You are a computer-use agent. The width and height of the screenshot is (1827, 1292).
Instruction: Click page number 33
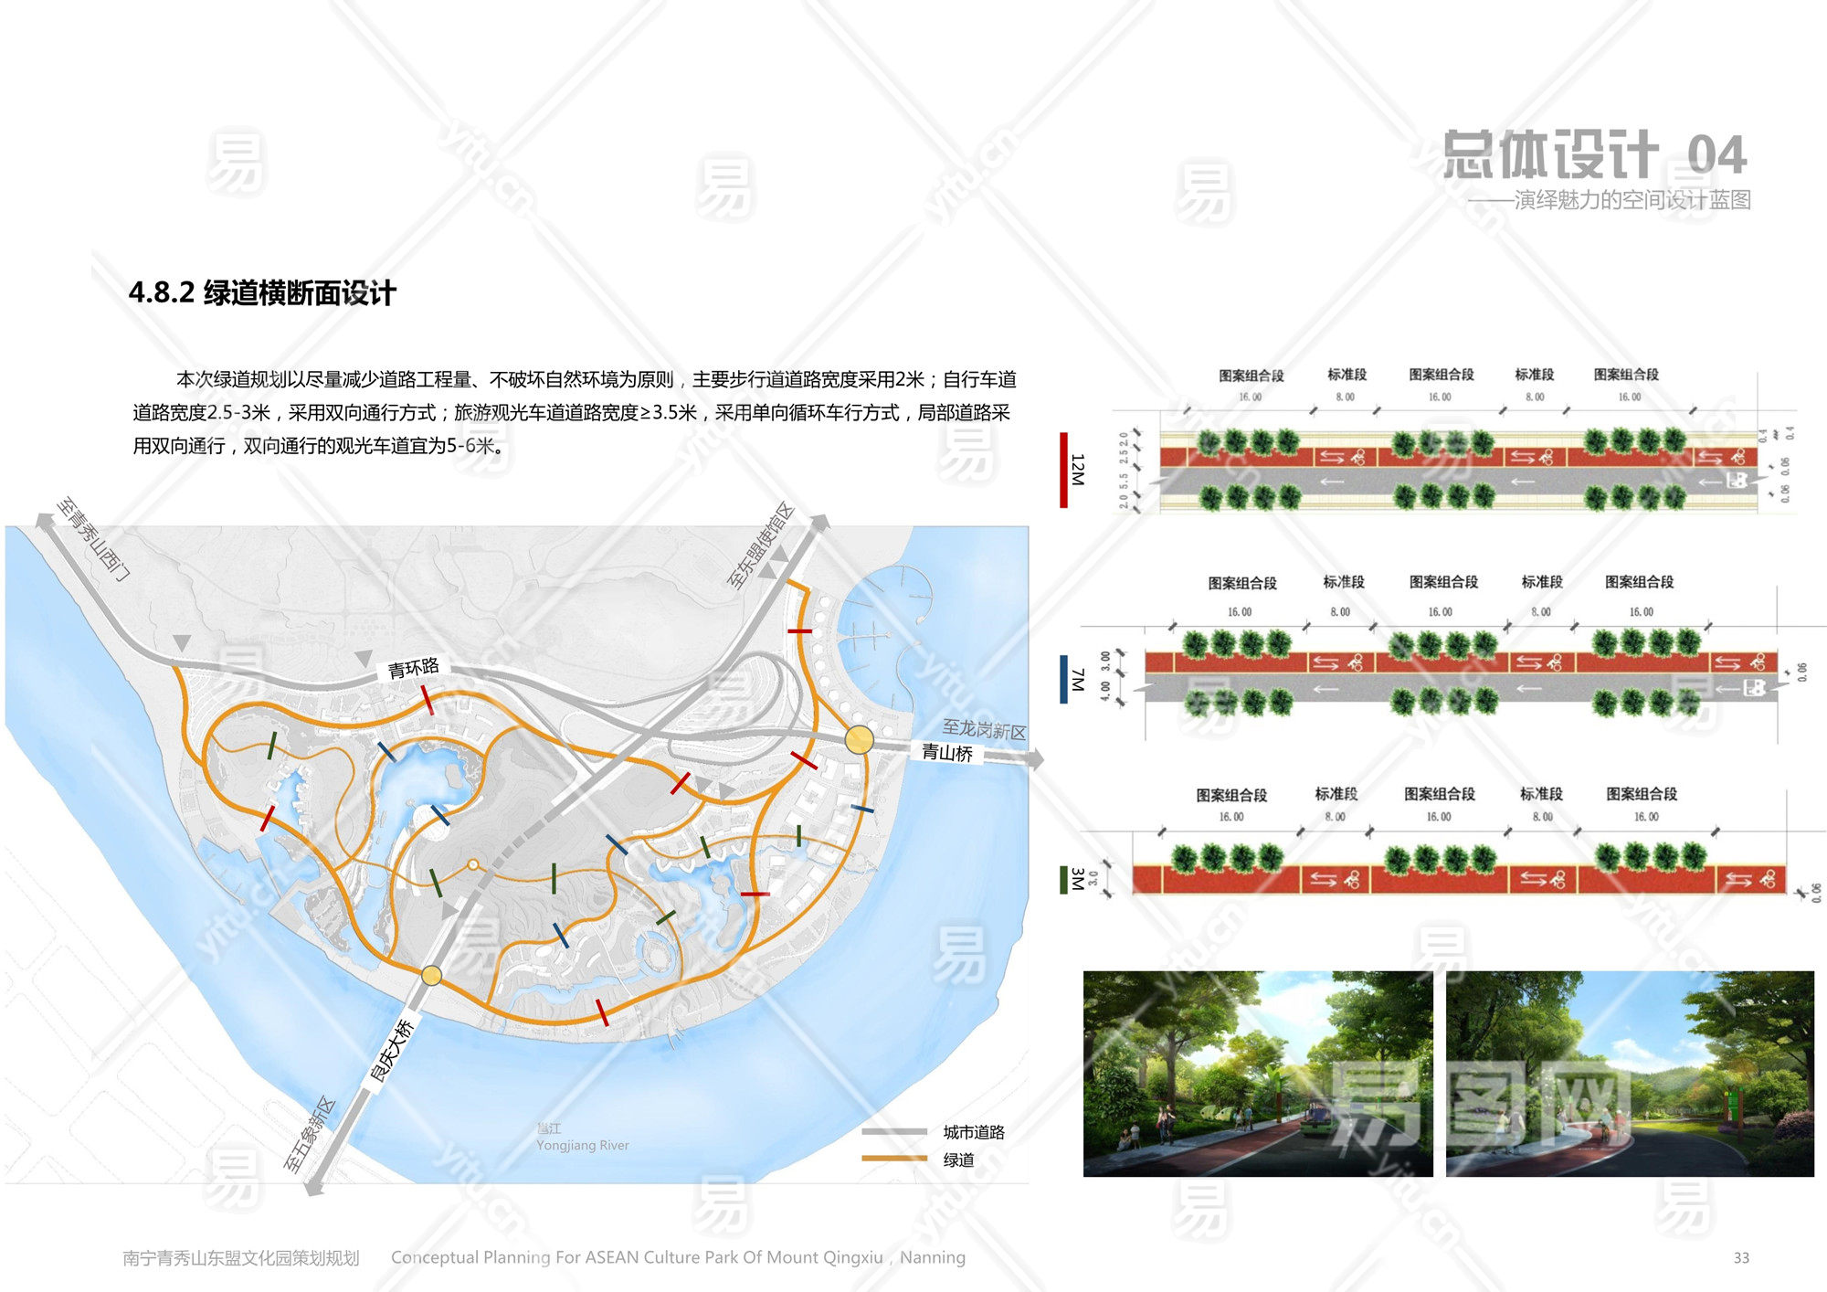1741,1258
